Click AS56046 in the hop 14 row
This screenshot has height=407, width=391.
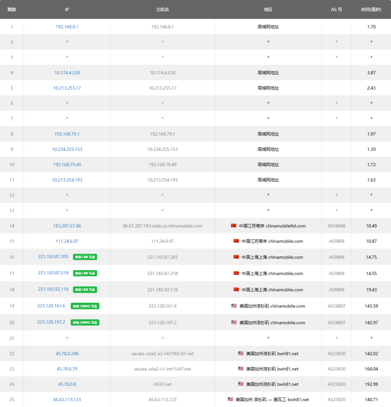(336, 226)
